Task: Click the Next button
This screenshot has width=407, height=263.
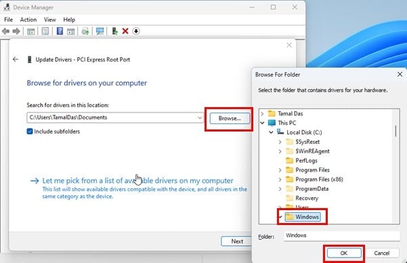Action: [x=237, y=241]
